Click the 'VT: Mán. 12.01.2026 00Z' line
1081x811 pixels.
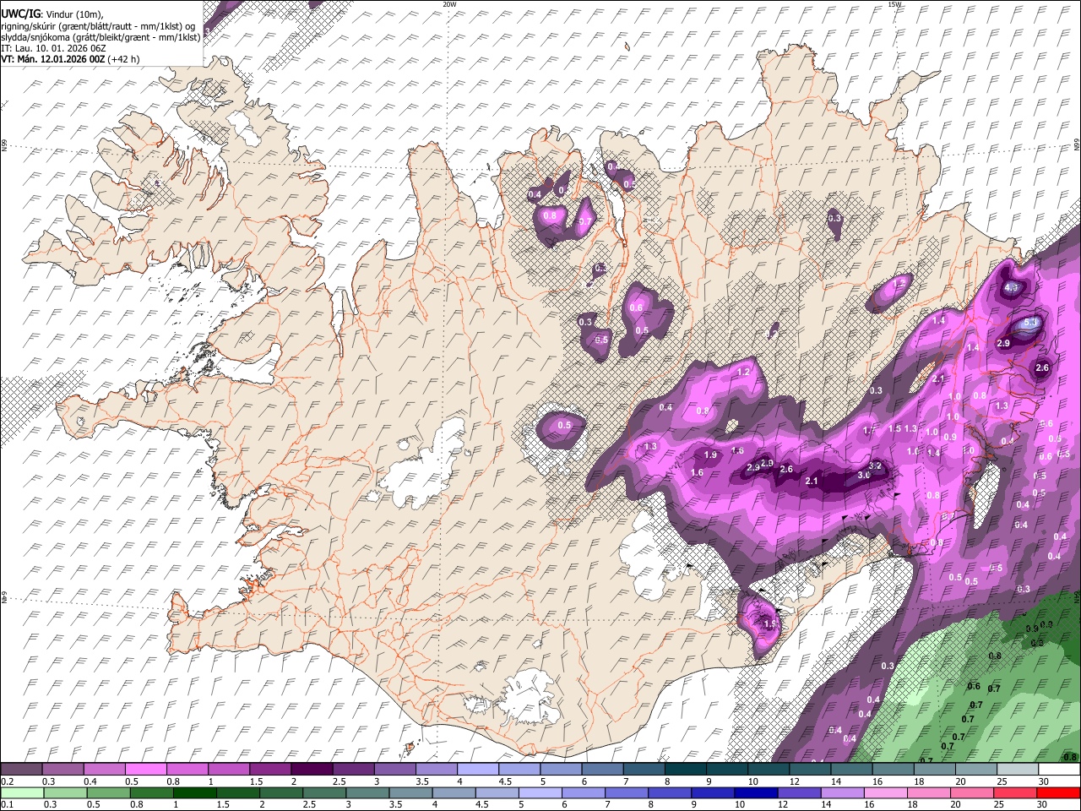(x=52, y=59)
